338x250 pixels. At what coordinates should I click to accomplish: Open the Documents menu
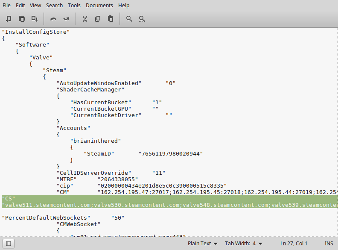pos(99,6)
